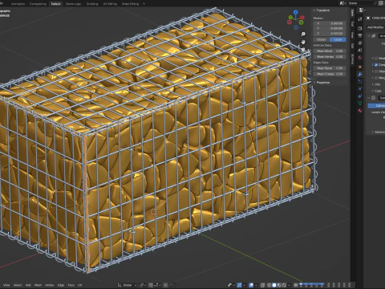Adjust Mean Crease edges slider
The height and width of the screenshot is (289, 385).
click(330, 74)
